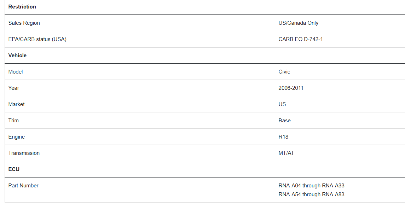
Task: Click the US/Canada Only value
Action: click(x=298, y=23)
